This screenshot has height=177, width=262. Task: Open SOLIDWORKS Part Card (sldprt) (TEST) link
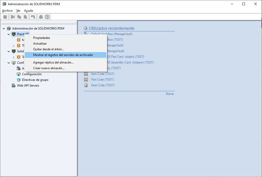125,57
